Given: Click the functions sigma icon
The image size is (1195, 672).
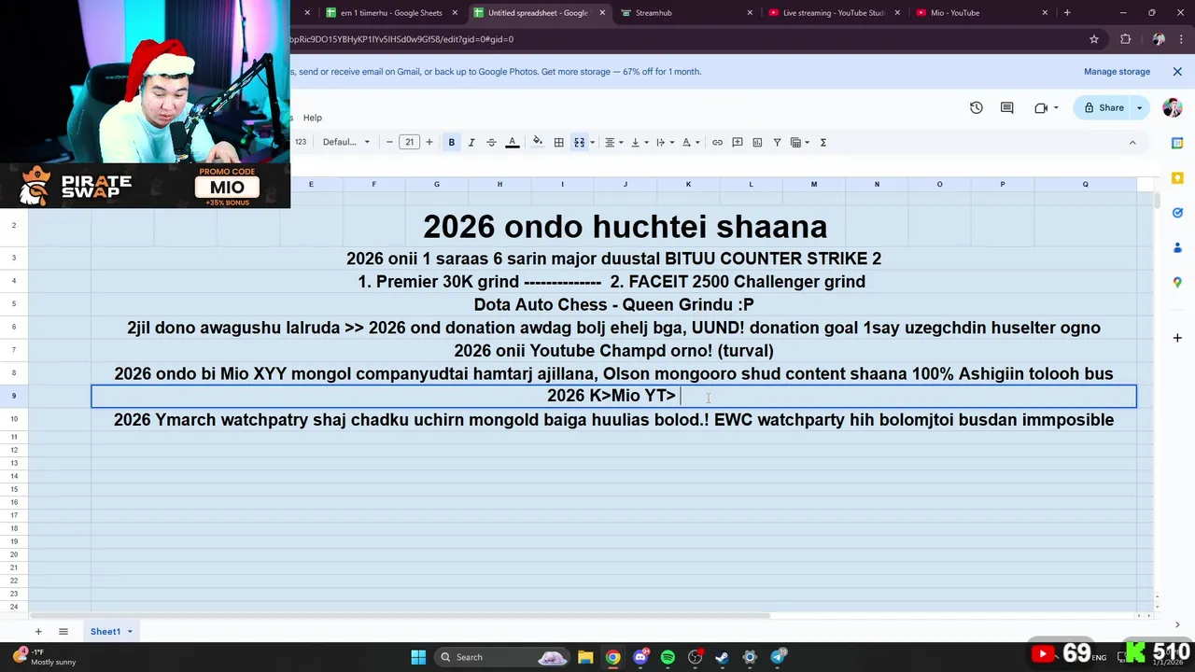Looking at the screenshot, I should click(x=822, y=143).
